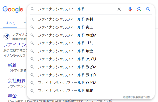Switch to the すべて results tab
The width and height of the screenshot is (158, 102).
tap(10, 23)
